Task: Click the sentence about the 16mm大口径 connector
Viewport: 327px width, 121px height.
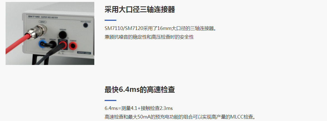Action: click(x=160, y=28)
